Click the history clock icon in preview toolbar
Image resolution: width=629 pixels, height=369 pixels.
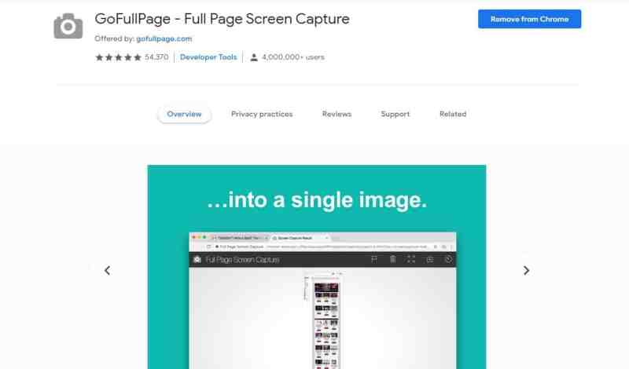[448, 260]
